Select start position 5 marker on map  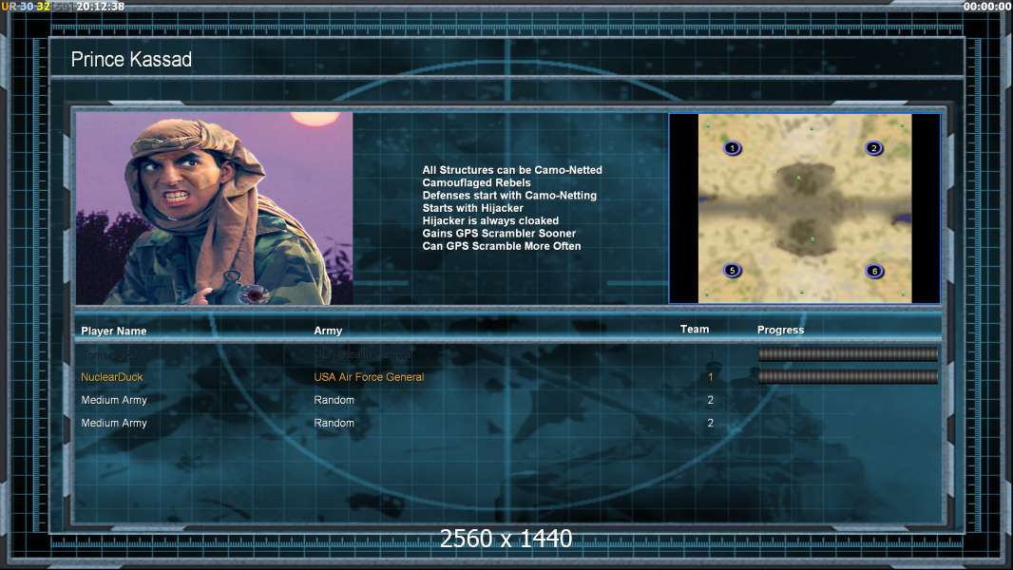(732, 271)
